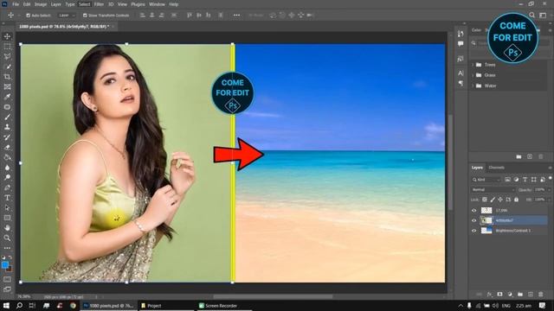The height and width of the screenshot is (311, 554).
Task: Select the Rectangular Marquee tool
Action: click(x=7, y=47)
